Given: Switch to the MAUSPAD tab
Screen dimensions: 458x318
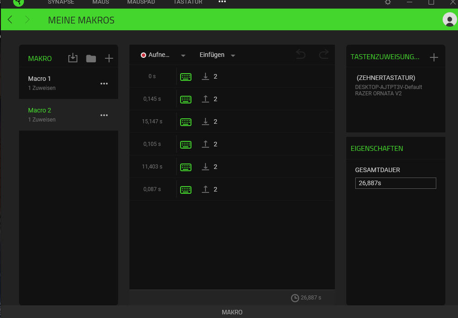Looking at the screenshot, I should point(141,2).
